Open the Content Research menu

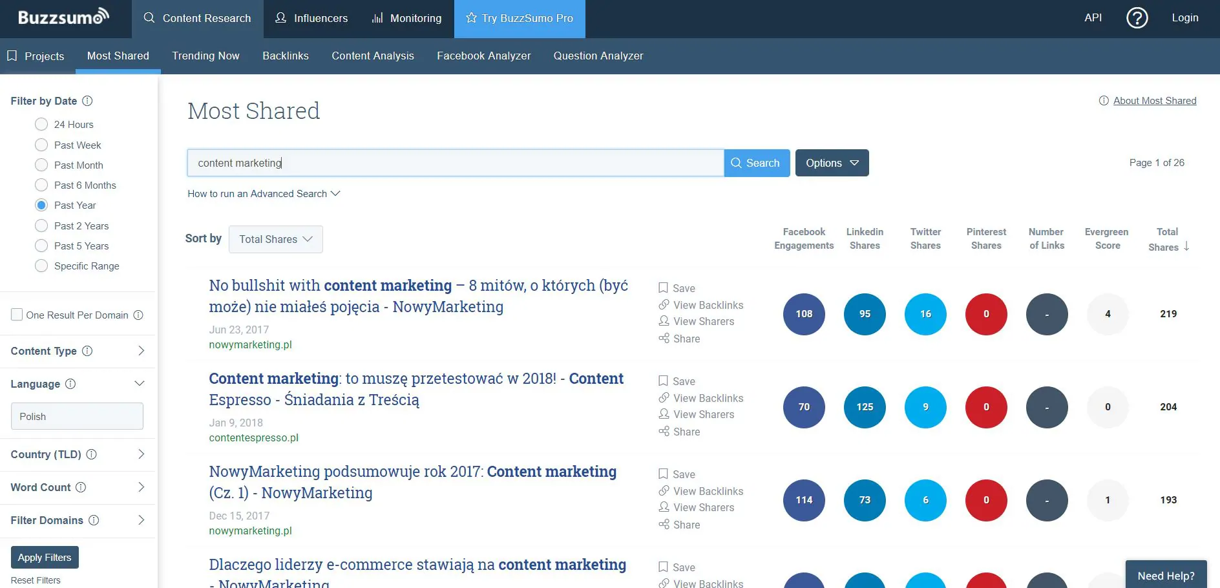coord(198,19)
